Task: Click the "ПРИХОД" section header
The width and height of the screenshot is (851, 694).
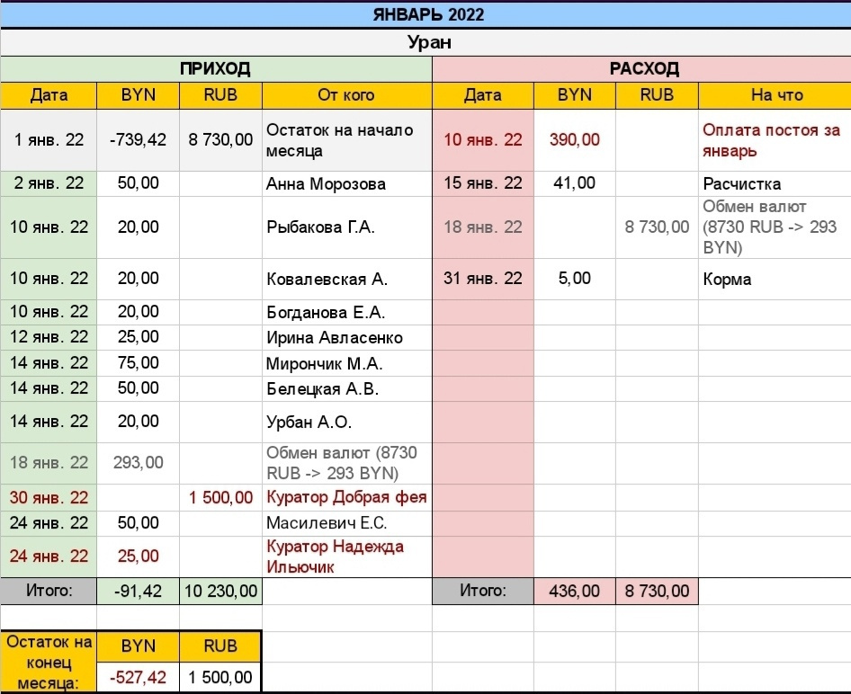Action: [215, 69]
